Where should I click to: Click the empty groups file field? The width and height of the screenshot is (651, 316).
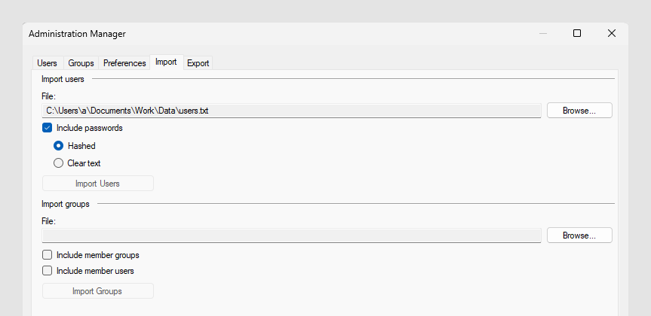click(x=291, y=235)
